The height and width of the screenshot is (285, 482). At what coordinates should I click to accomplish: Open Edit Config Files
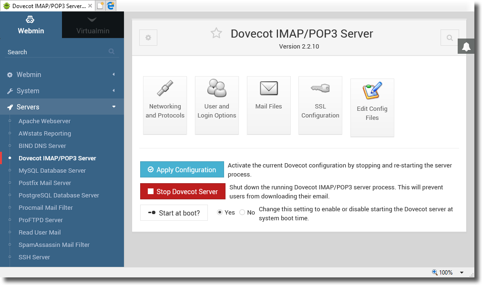pos(372,108)
